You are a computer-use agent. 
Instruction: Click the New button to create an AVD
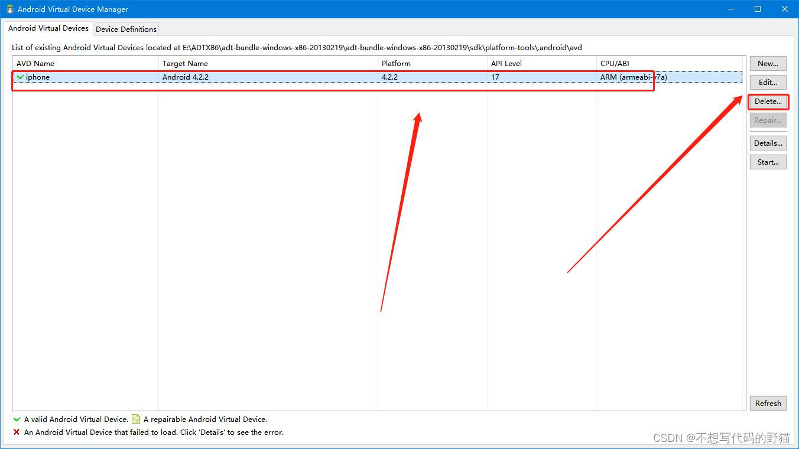pos(768,63)
